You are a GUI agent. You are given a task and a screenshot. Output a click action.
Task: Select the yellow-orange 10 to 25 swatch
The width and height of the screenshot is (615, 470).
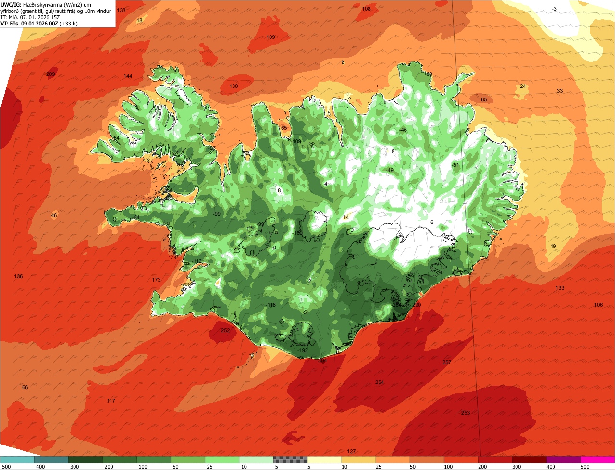click(358, 459)
